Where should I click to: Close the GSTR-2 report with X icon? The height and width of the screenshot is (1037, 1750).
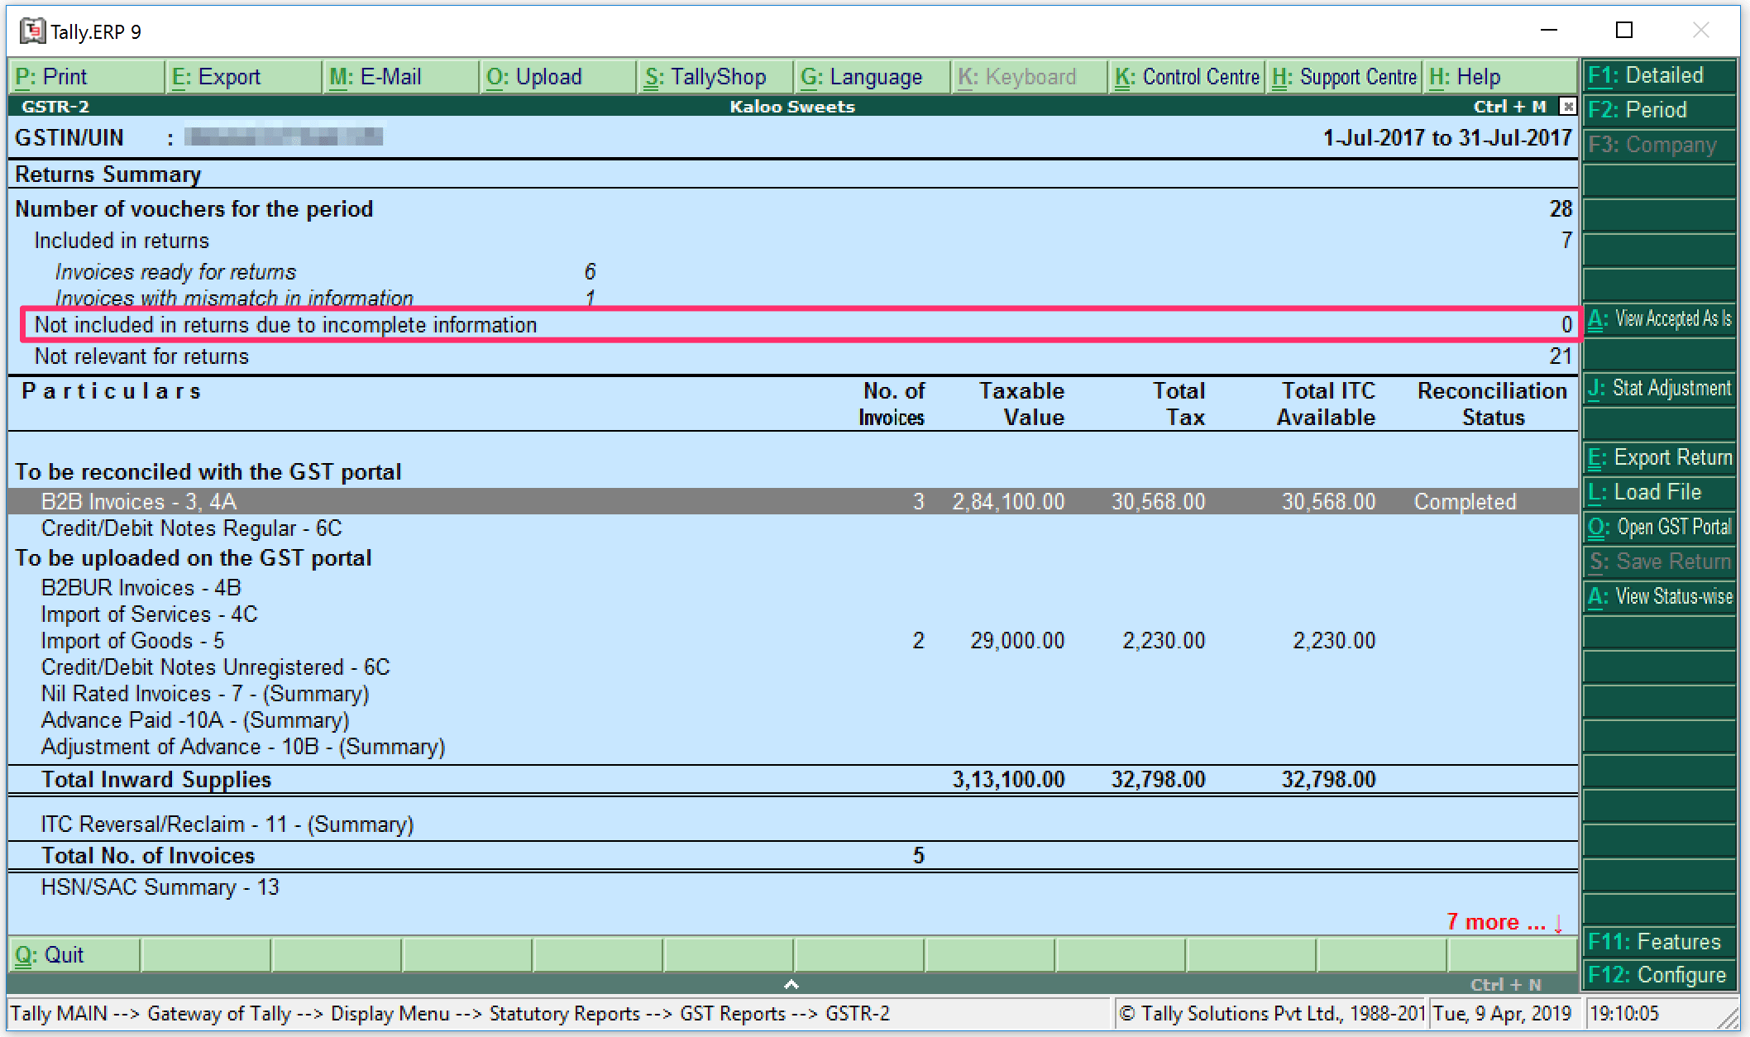1567,107
